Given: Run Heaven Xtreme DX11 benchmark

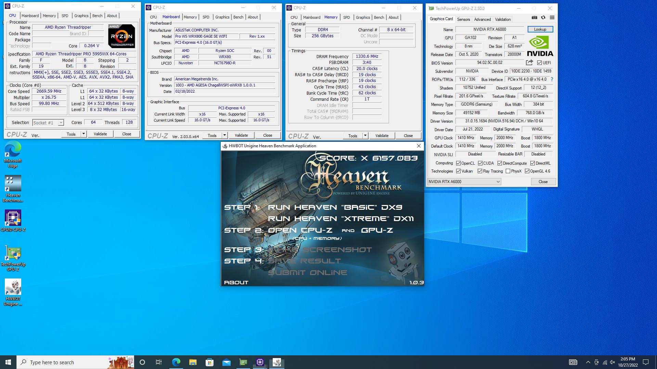Looking at the screenshot, I should [x=341, y=219].
